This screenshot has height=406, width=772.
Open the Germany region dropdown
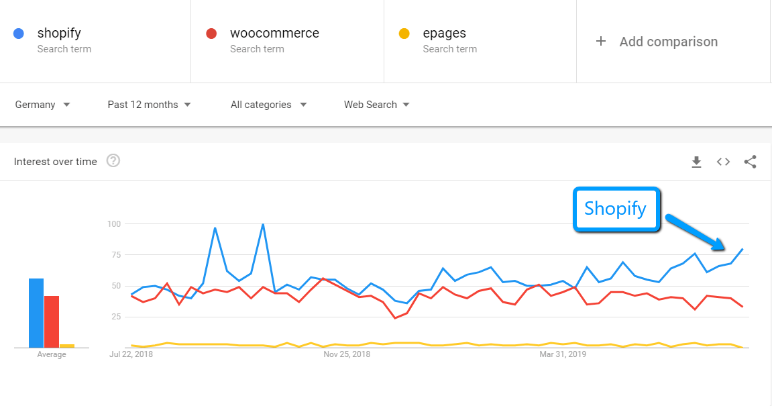(43, 105)
